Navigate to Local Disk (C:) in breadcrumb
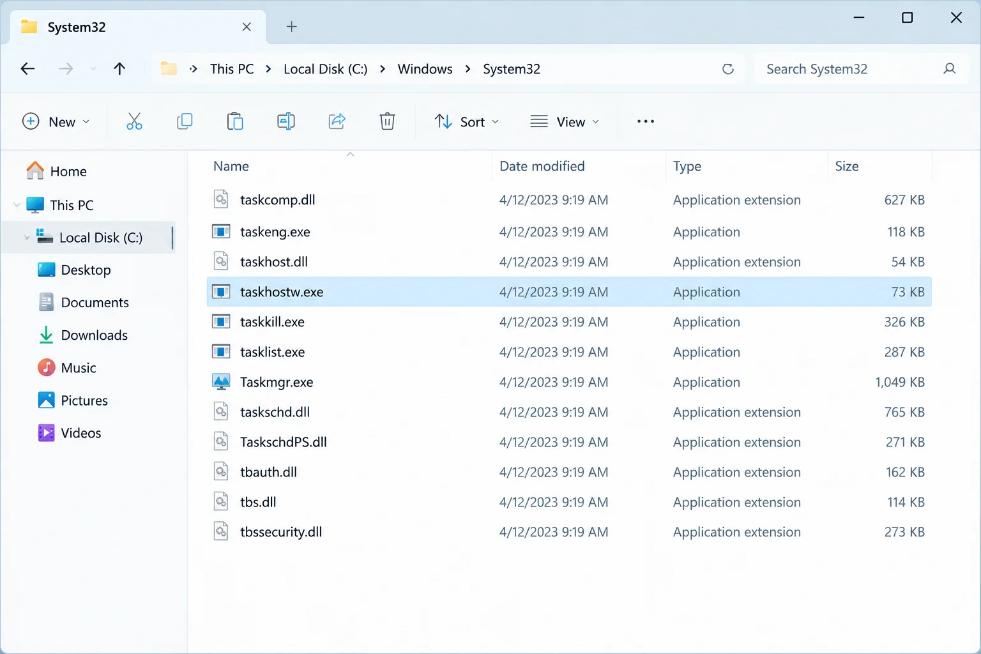This screenshot has width=981, height=654. tap(326, 69)
